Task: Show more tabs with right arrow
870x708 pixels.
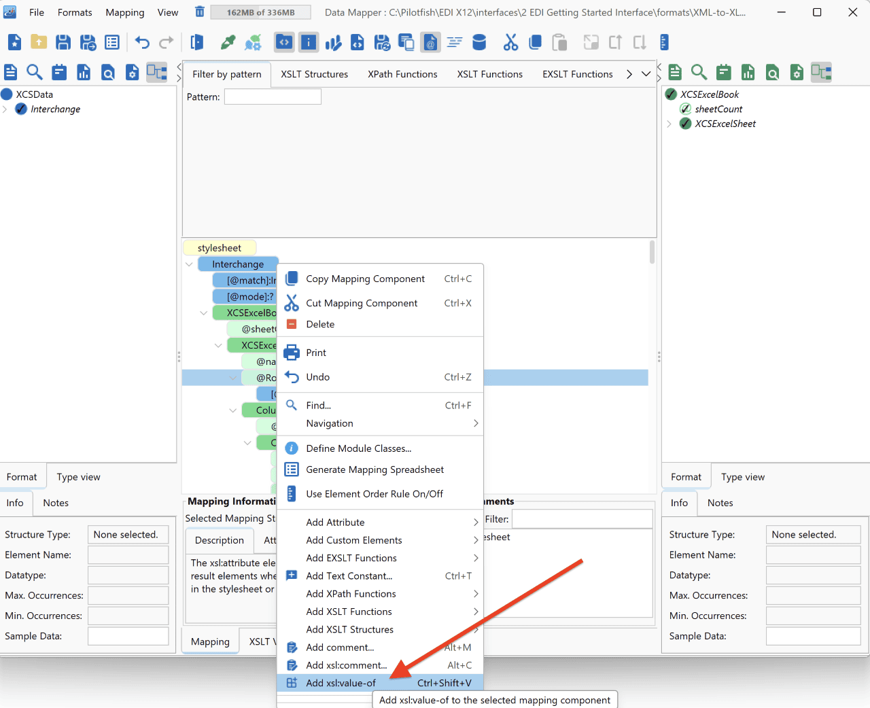Action: tap(629, 74)
